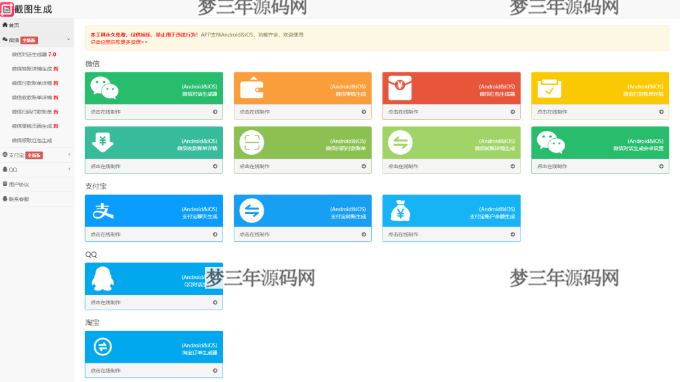Open 首页 in the sidebar

37,25
